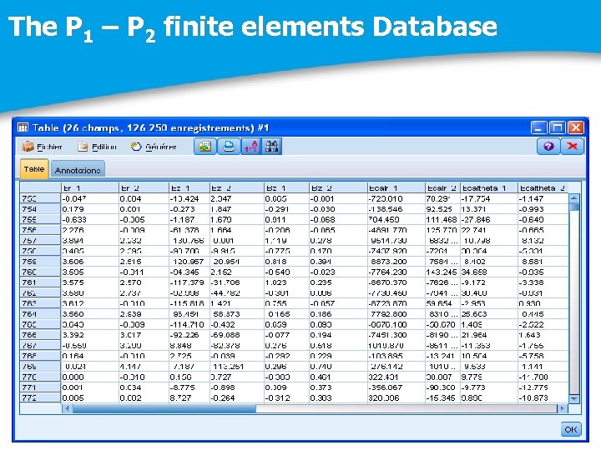
Task: Click cell value -27.846 in Ecaltheta_1 column
Action: tap(476, 220)
